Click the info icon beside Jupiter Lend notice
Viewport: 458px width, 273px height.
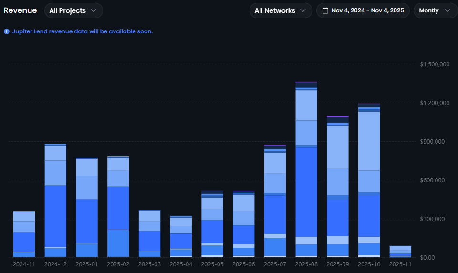[x=7, y=31]
